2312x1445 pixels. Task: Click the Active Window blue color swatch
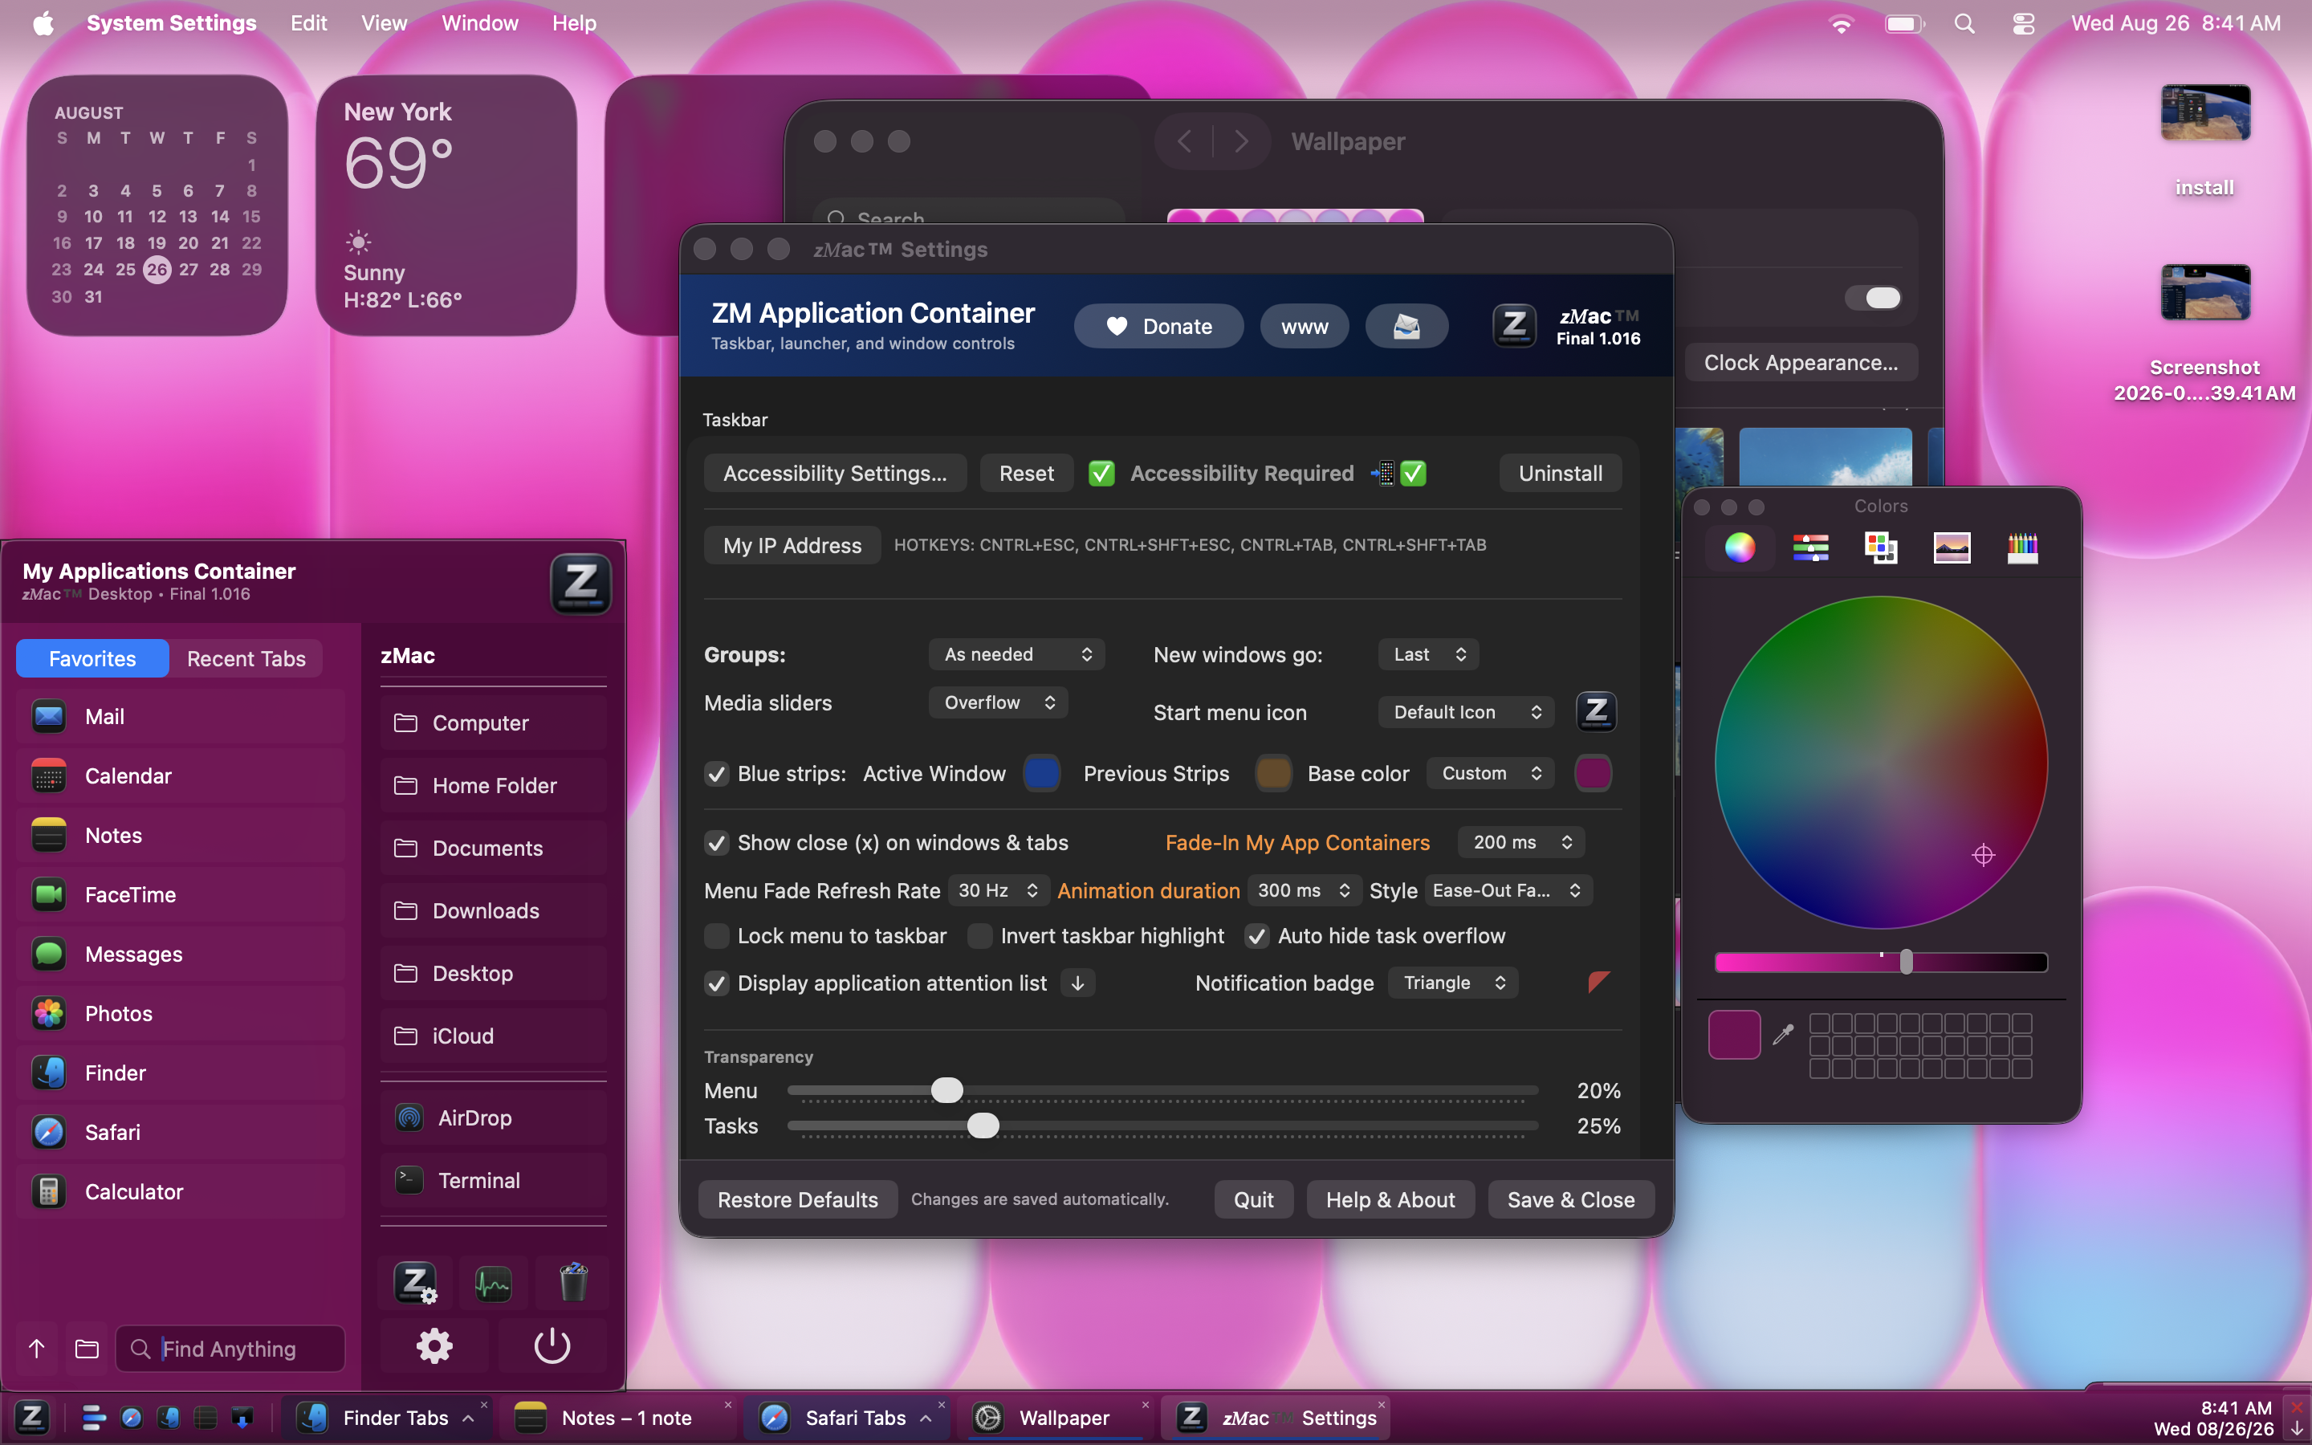point(1041,773)
